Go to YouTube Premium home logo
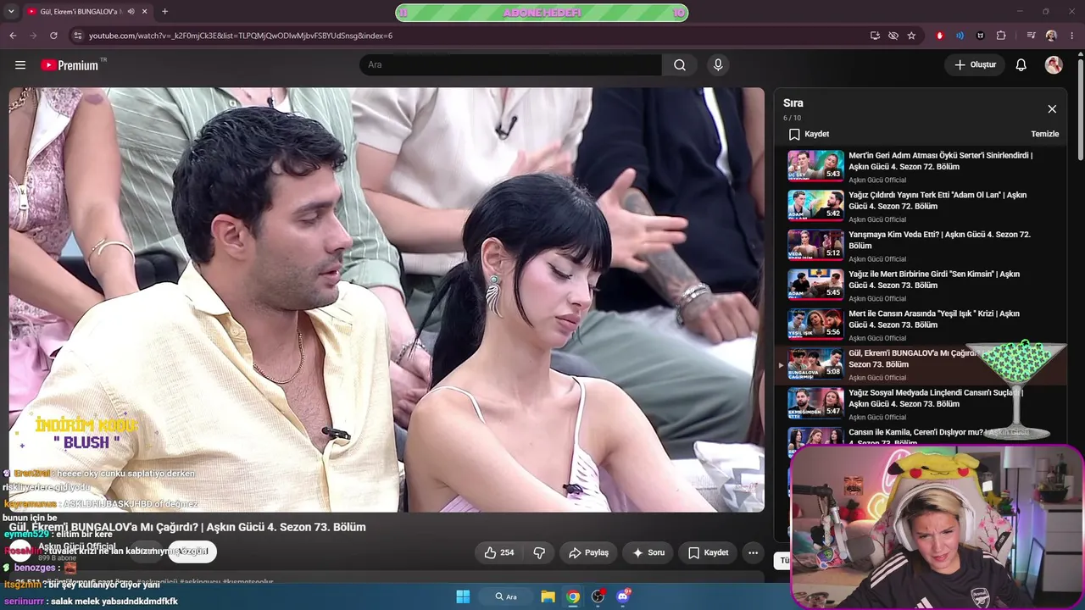This screenshot has width=1085, height=610. tap(70, 65)
